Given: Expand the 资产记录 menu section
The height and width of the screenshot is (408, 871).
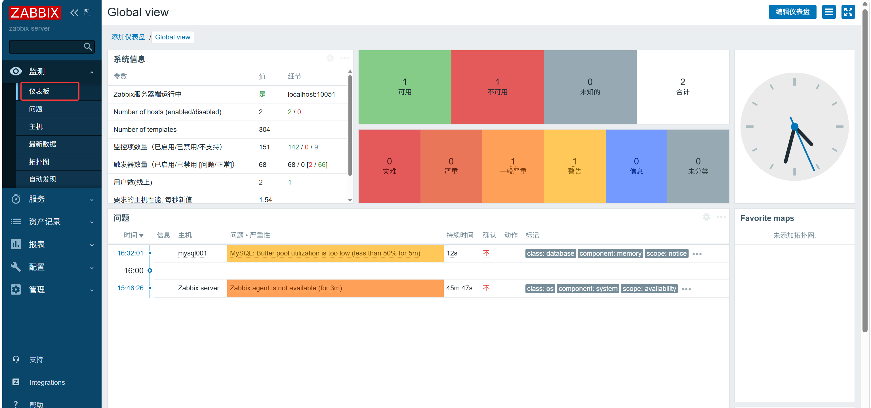Looking at the screenshot, I should click(92, 222).
